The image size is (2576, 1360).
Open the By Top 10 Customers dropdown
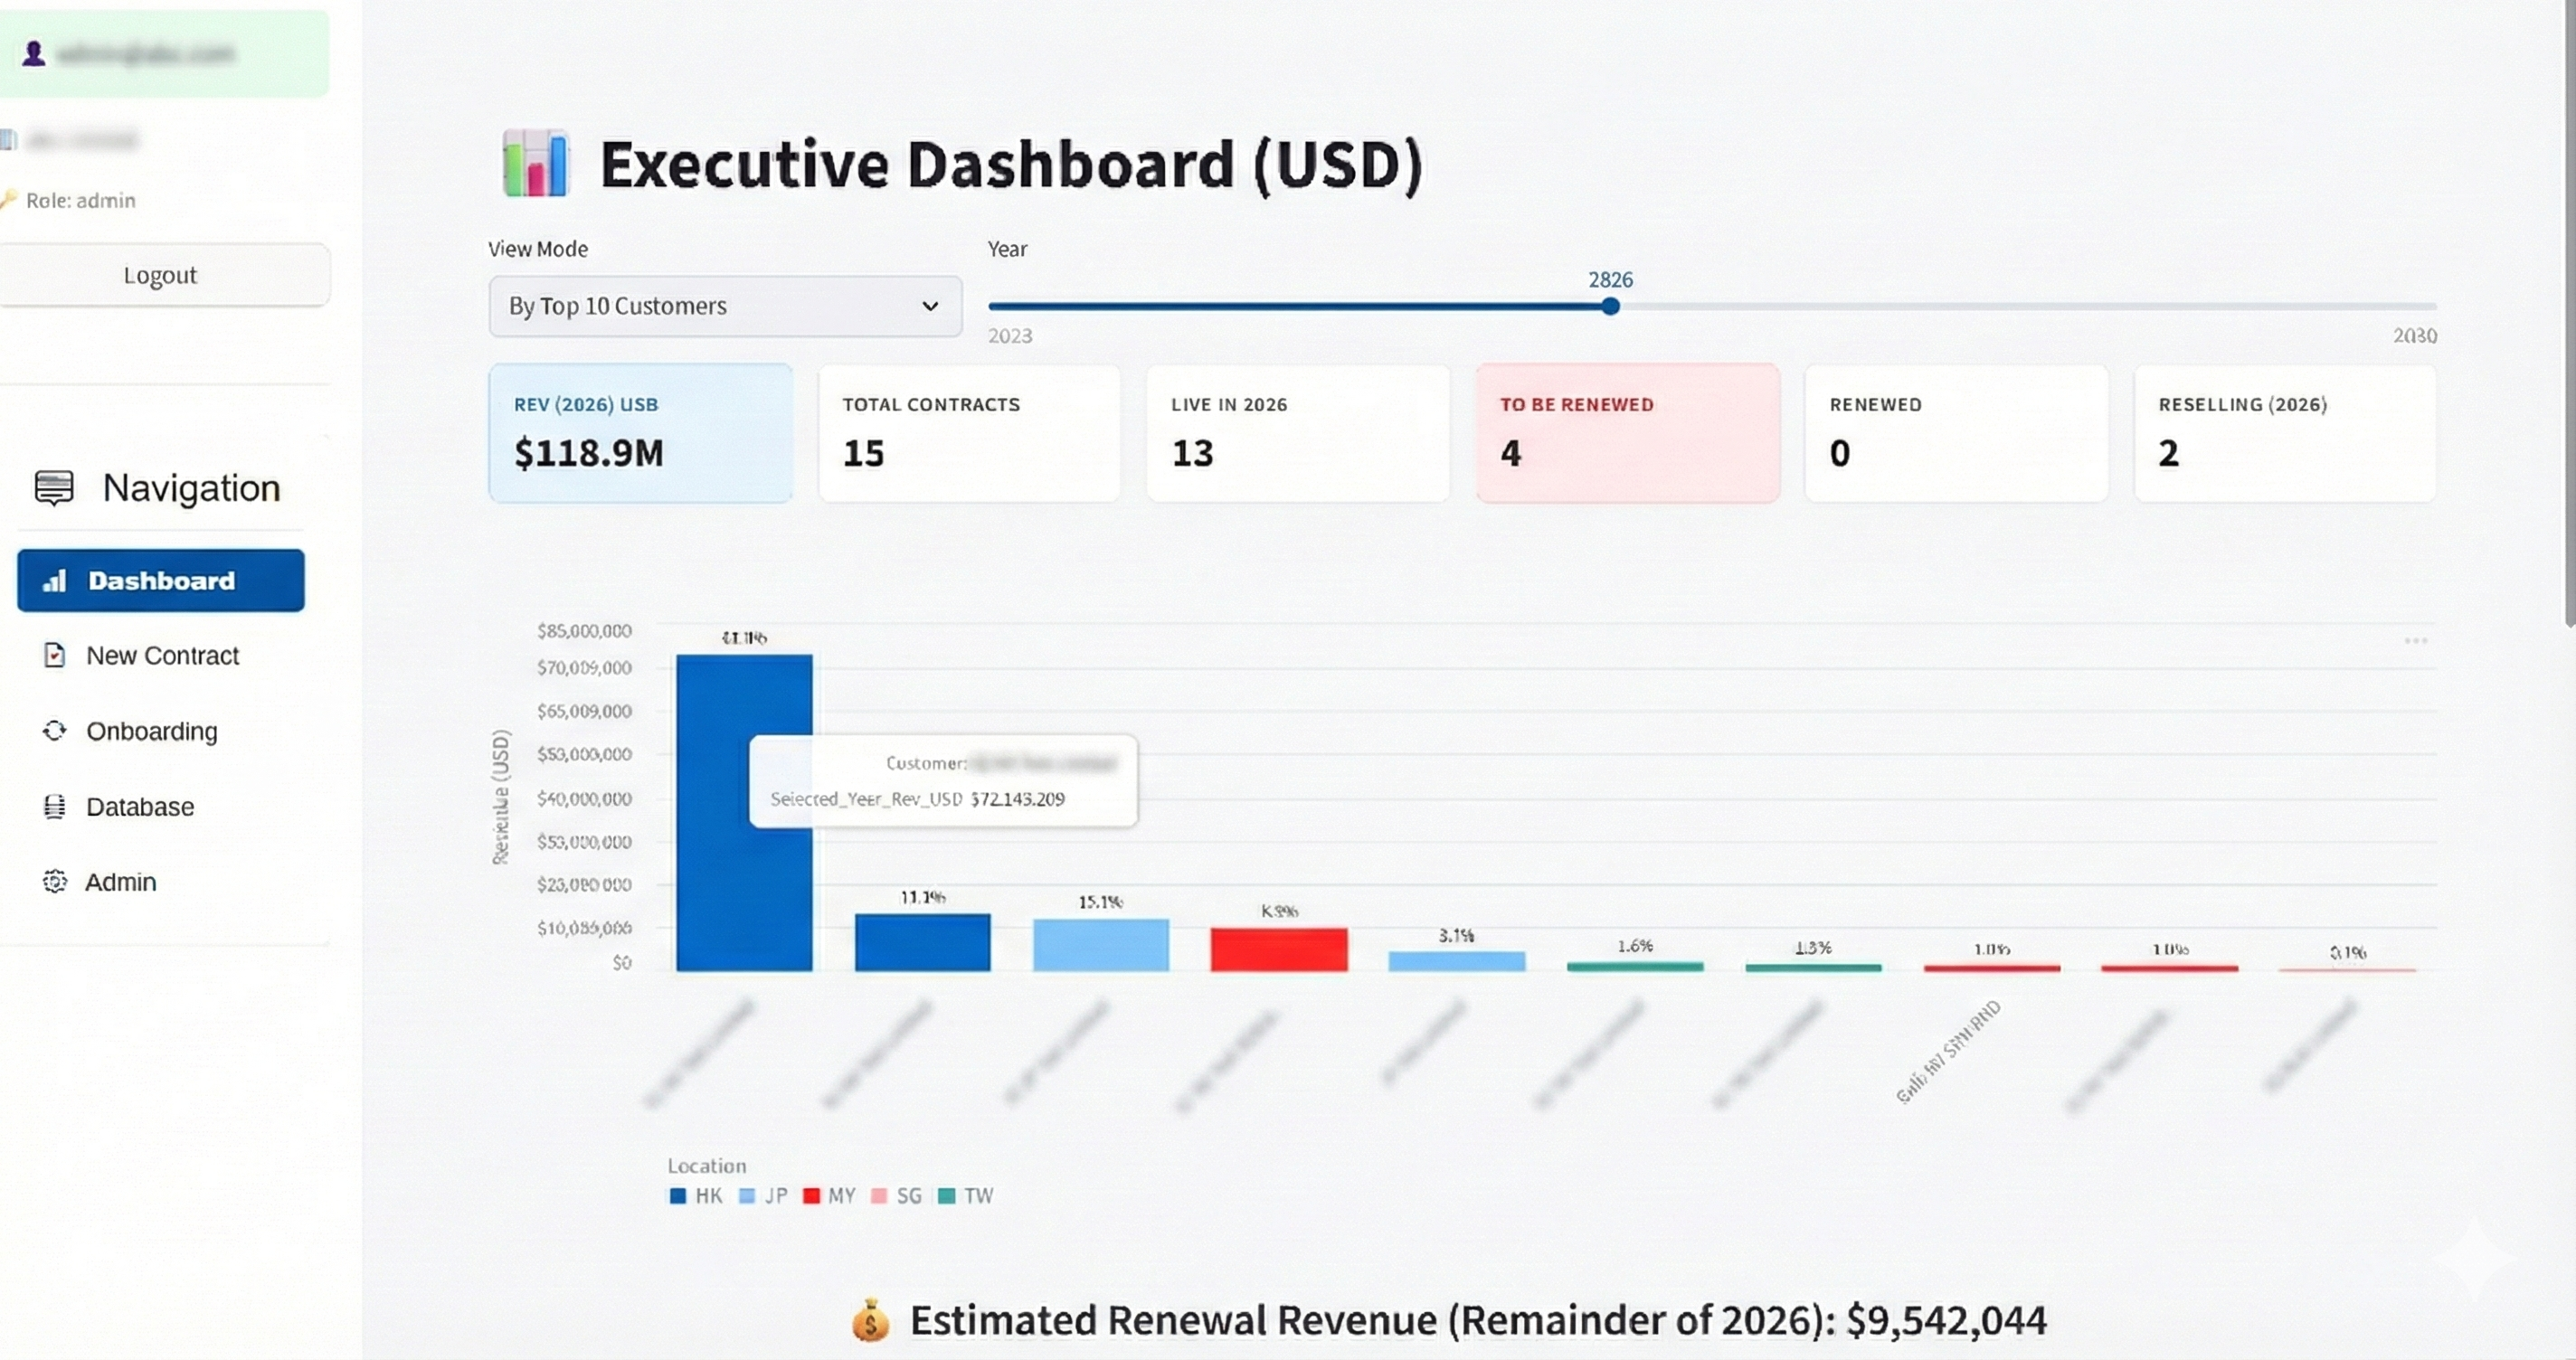click(x=724, y=306)
